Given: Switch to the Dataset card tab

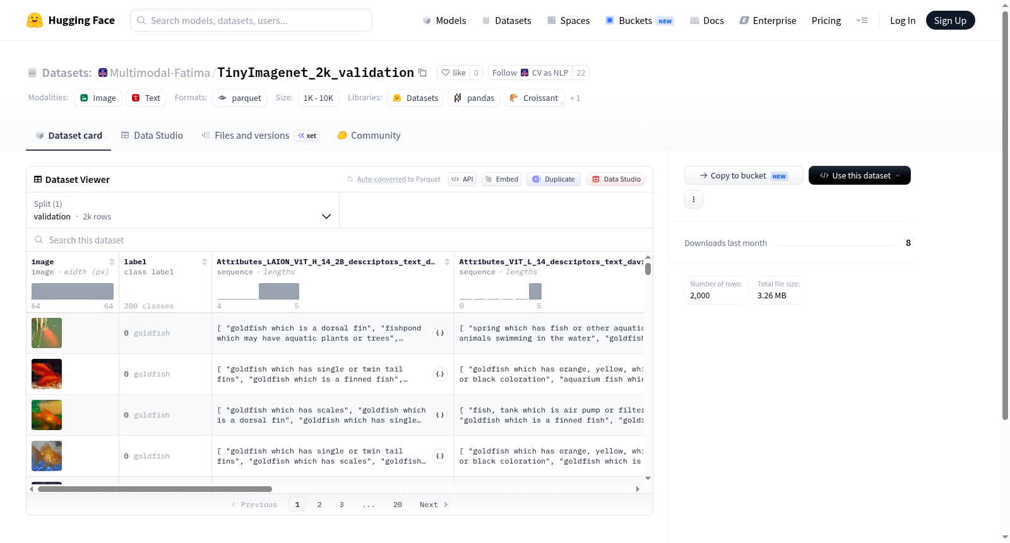Looking at the screenshot, I should pyautogui.click(x=69, y=136).
